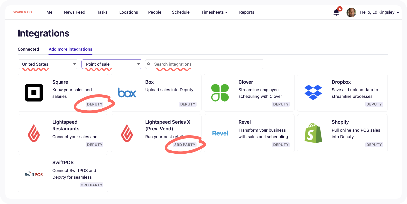This screenshot has height=204, width=407.
Task: Click into the Search integrations field
Action: [205, 64]
